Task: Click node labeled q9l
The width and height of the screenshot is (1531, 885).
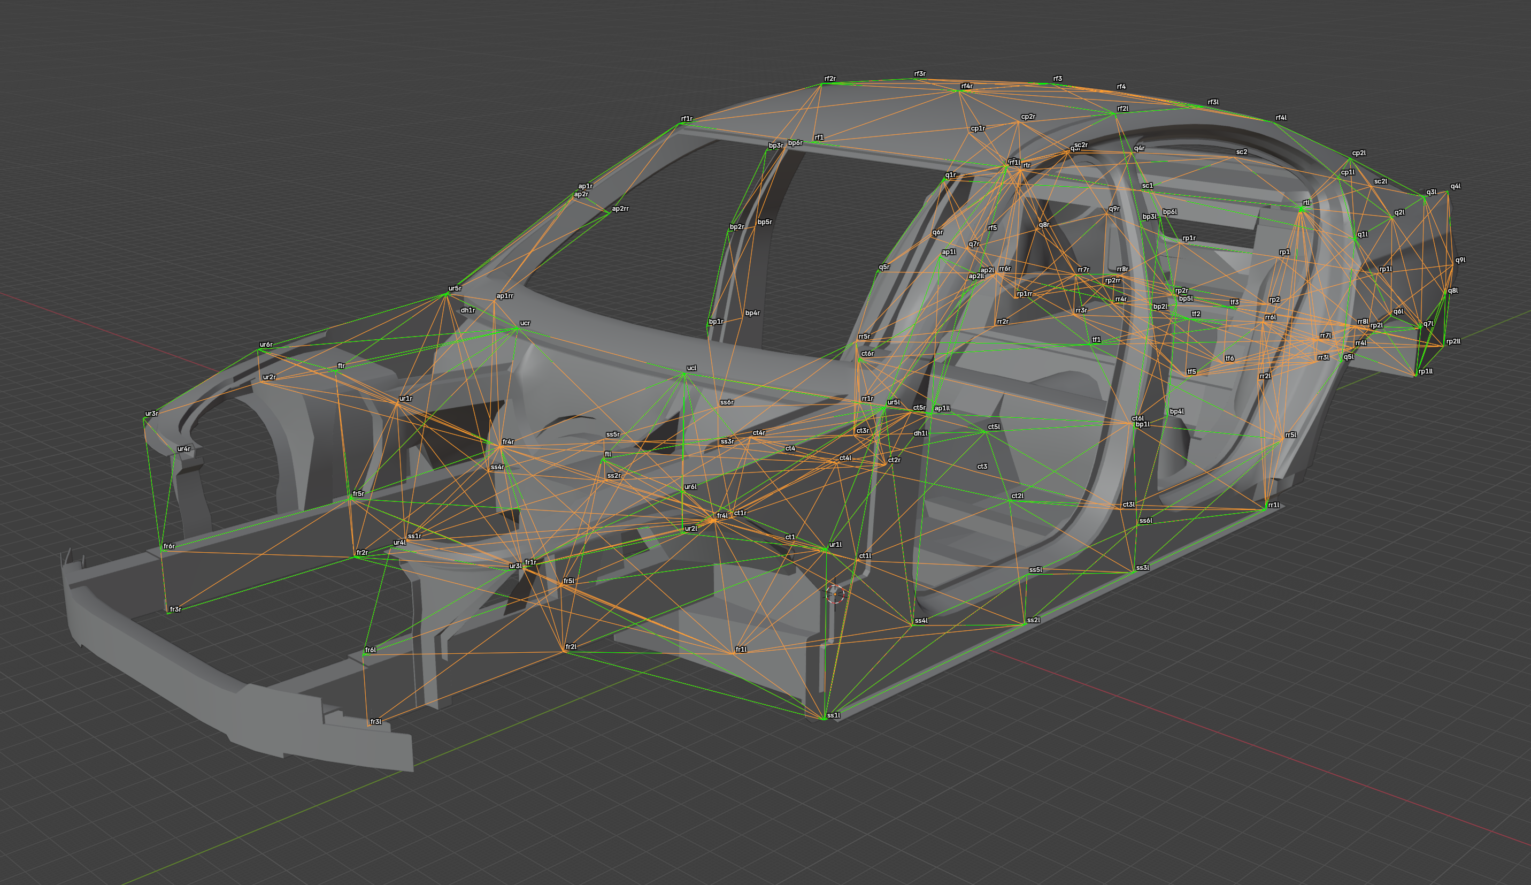Action: pyautogui.click(x=1460, y=260)
